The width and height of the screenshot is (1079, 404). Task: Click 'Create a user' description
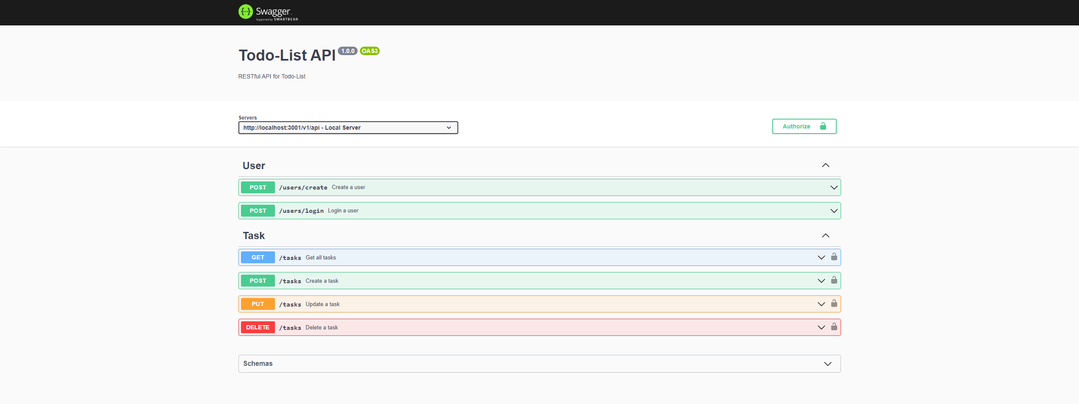[x=348, y=187]
